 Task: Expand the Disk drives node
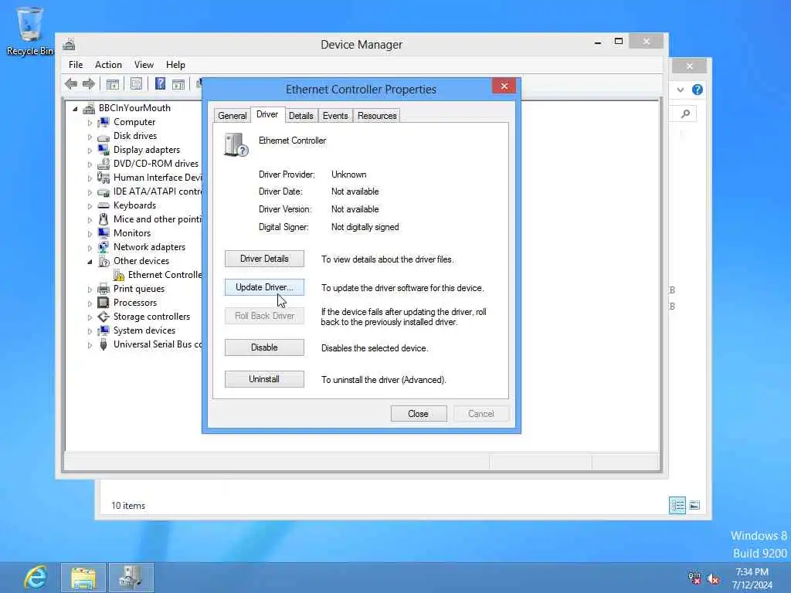point(90,137)
